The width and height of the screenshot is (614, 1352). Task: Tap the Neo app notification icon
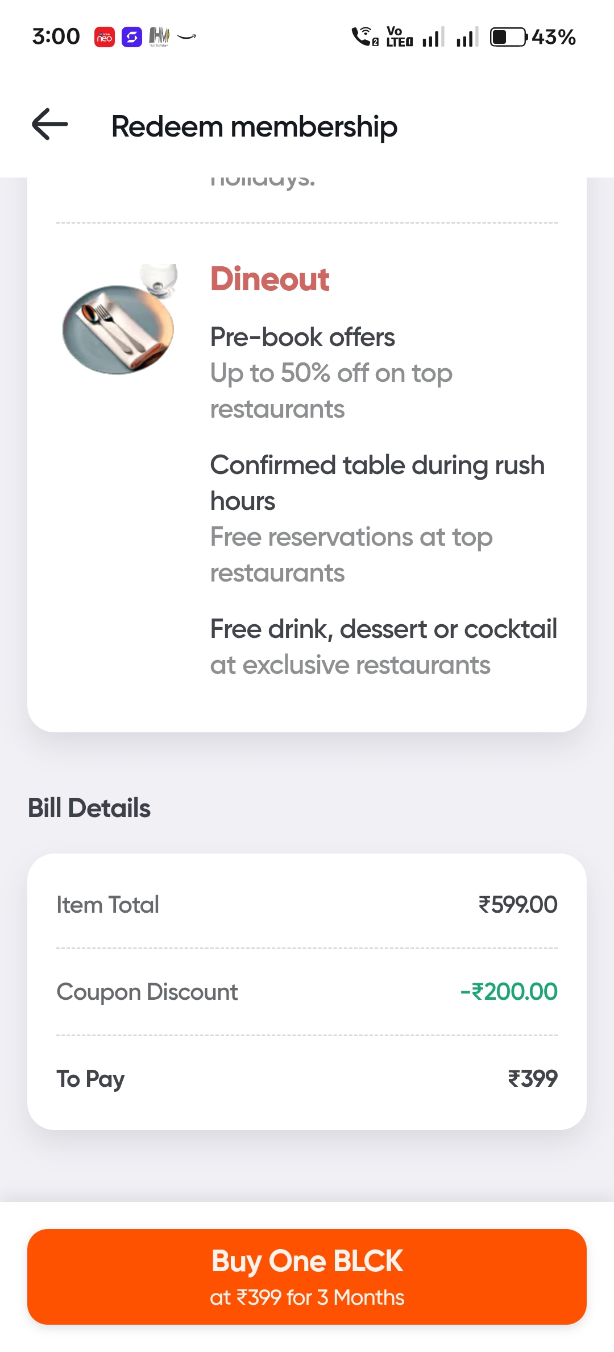pyautogui.click(x=105, y=38)
